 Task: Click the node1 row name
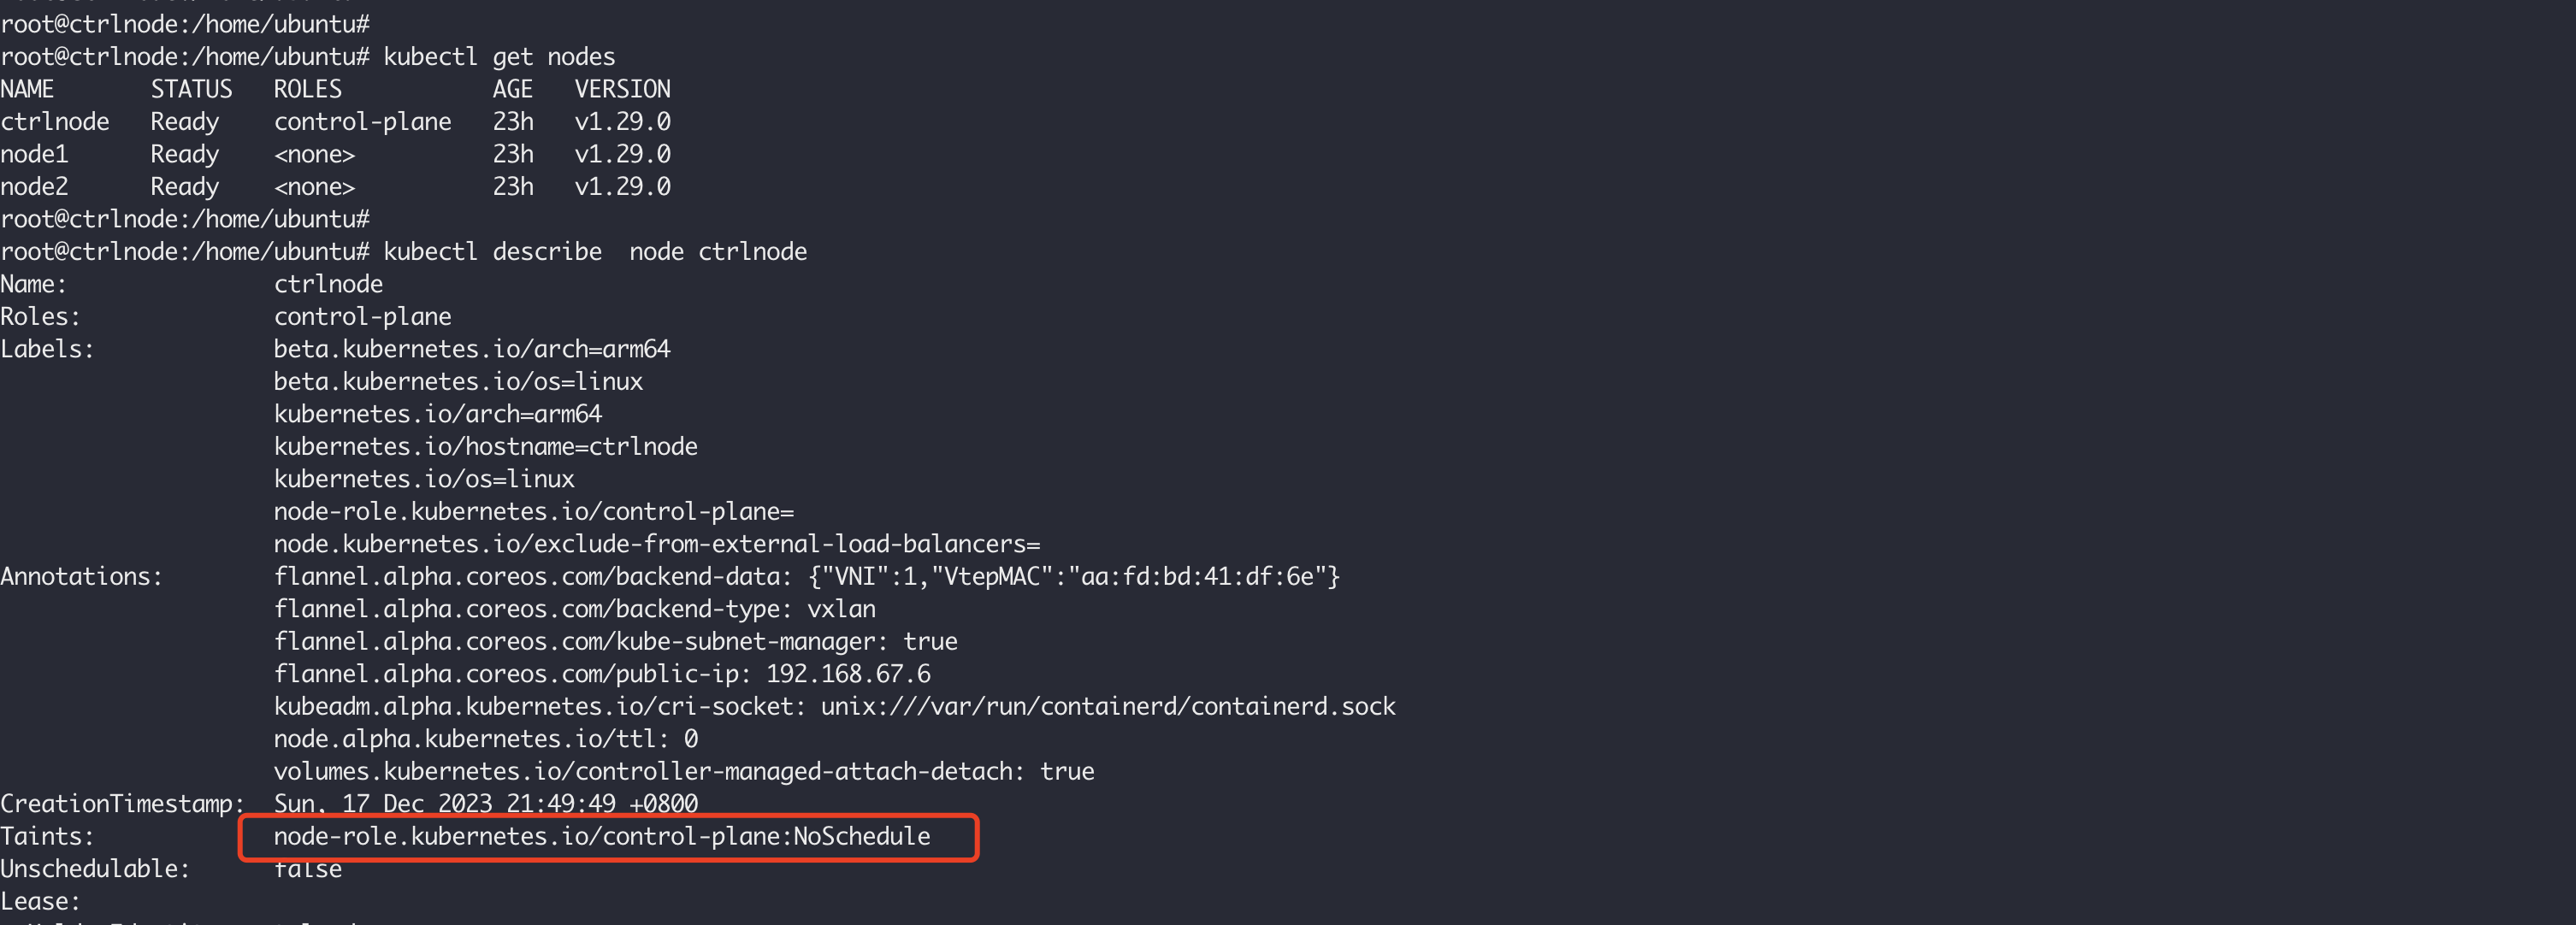[x=34, y=154]
